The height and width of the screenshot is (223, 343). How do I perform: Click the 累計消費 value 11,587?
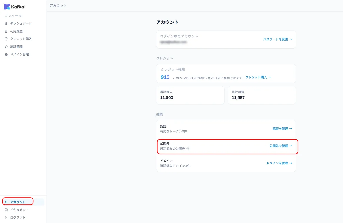point(238,97)
